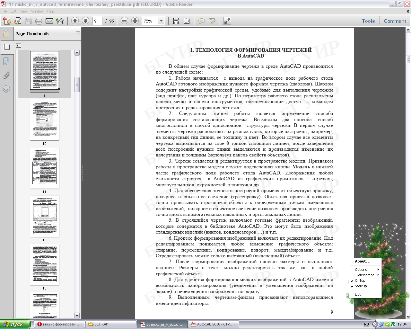Click the zoom percentage field showing 75%
411x329 pixels.
(x=150, y=21)
